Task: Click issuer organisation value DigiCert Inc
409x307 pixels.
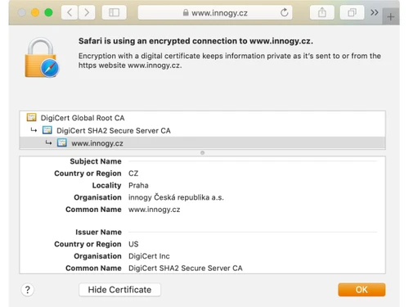Action: [x=149, y=256]
